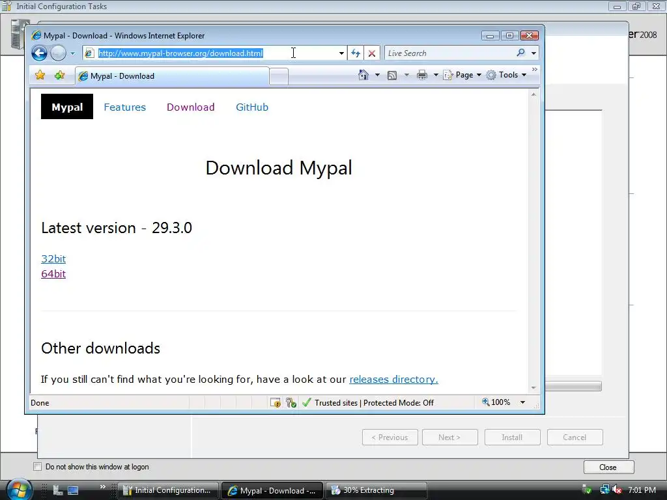Screen dimensions: 667x500
Task: Launch Server Manager from Quick Launch
Action: [x=58, y=490]
